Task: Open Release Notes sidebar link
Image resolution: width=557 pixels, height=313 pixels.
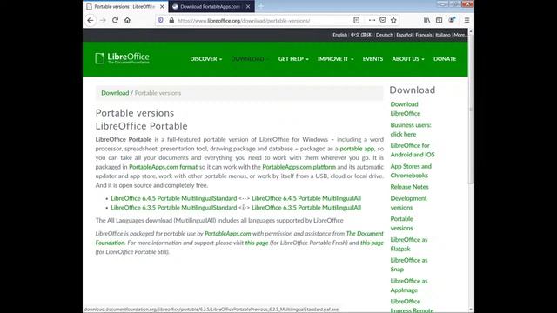Action: [x=409, y=187]
